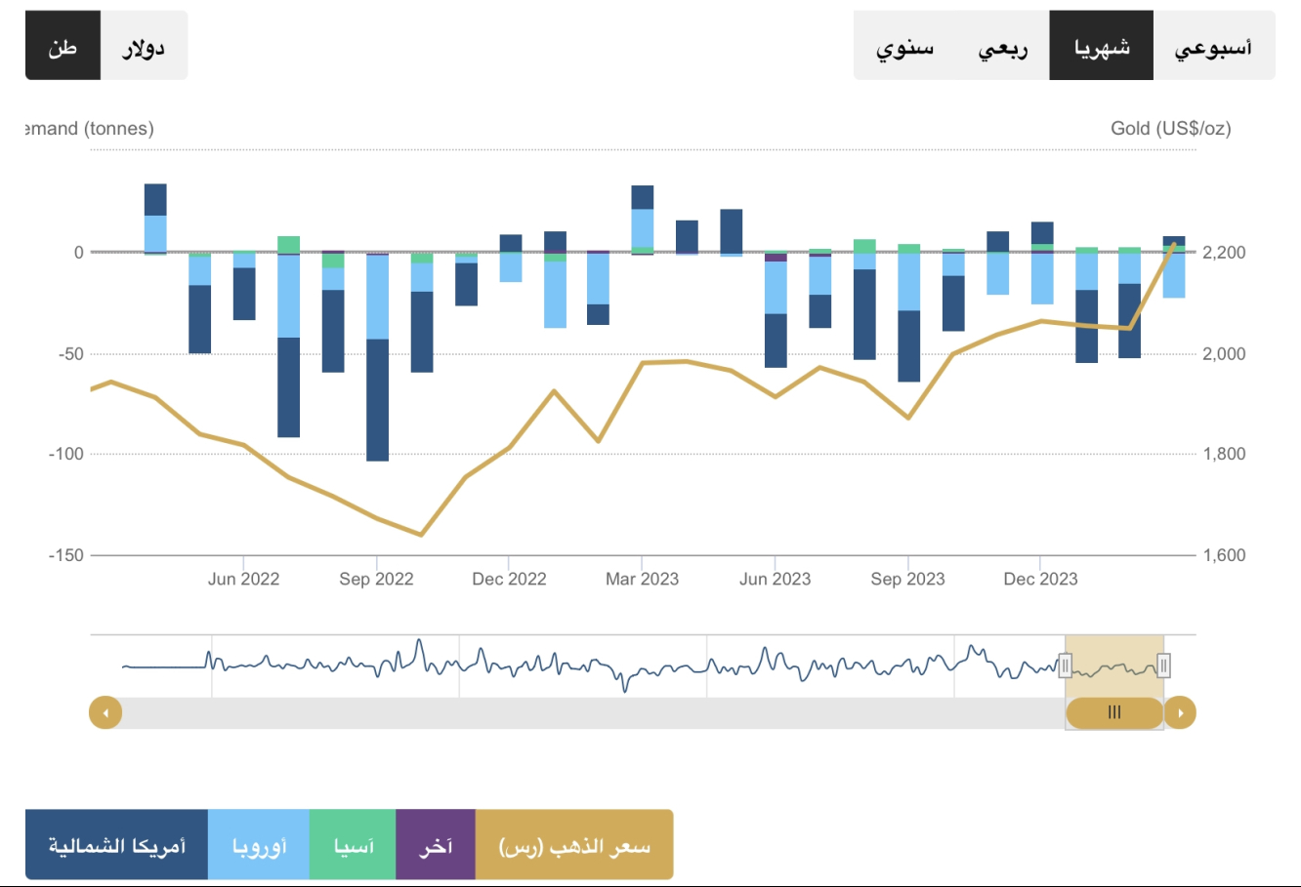Screen dimensions: 1301x887
Task: Switch unit to دولار (dollars)
Action: pyautogui.click(x=144, y=46)
